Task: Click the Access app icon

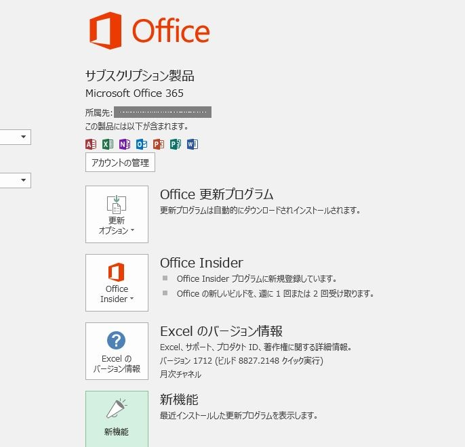Action: (x=91, y=144)
